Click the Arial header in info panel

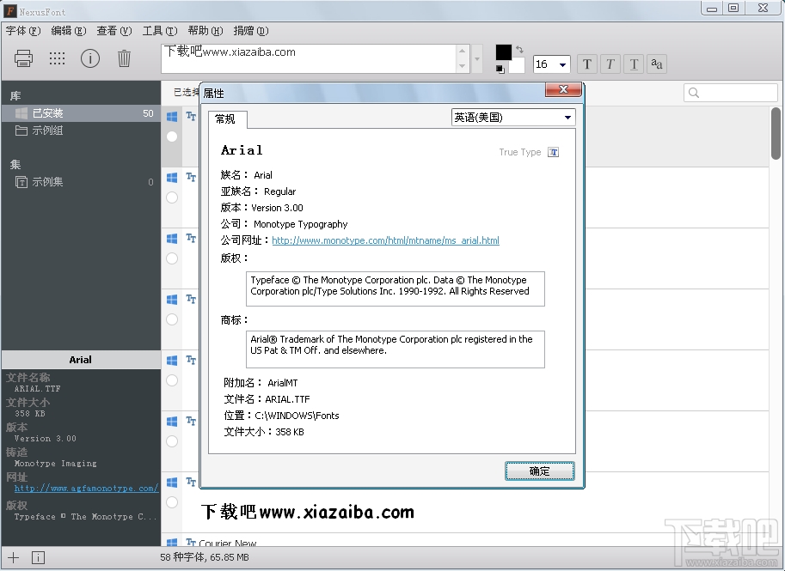pos(81,360)
